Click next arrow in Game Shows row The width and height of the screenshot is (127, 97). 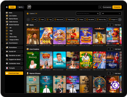[112, 73]
